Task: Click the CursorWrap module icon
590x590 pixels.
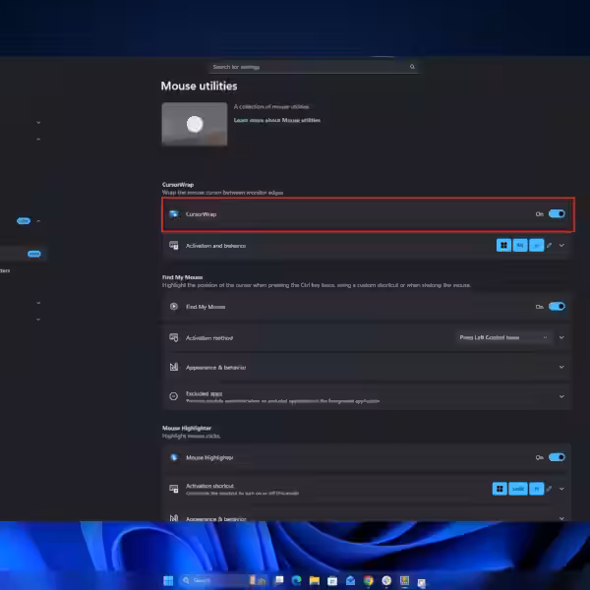Action: (x=174, y=213)
